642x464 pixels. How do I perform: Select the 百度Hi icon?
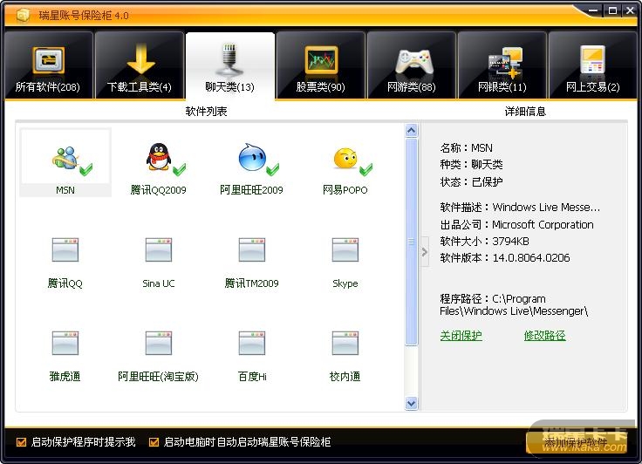(x=252, y=343)
